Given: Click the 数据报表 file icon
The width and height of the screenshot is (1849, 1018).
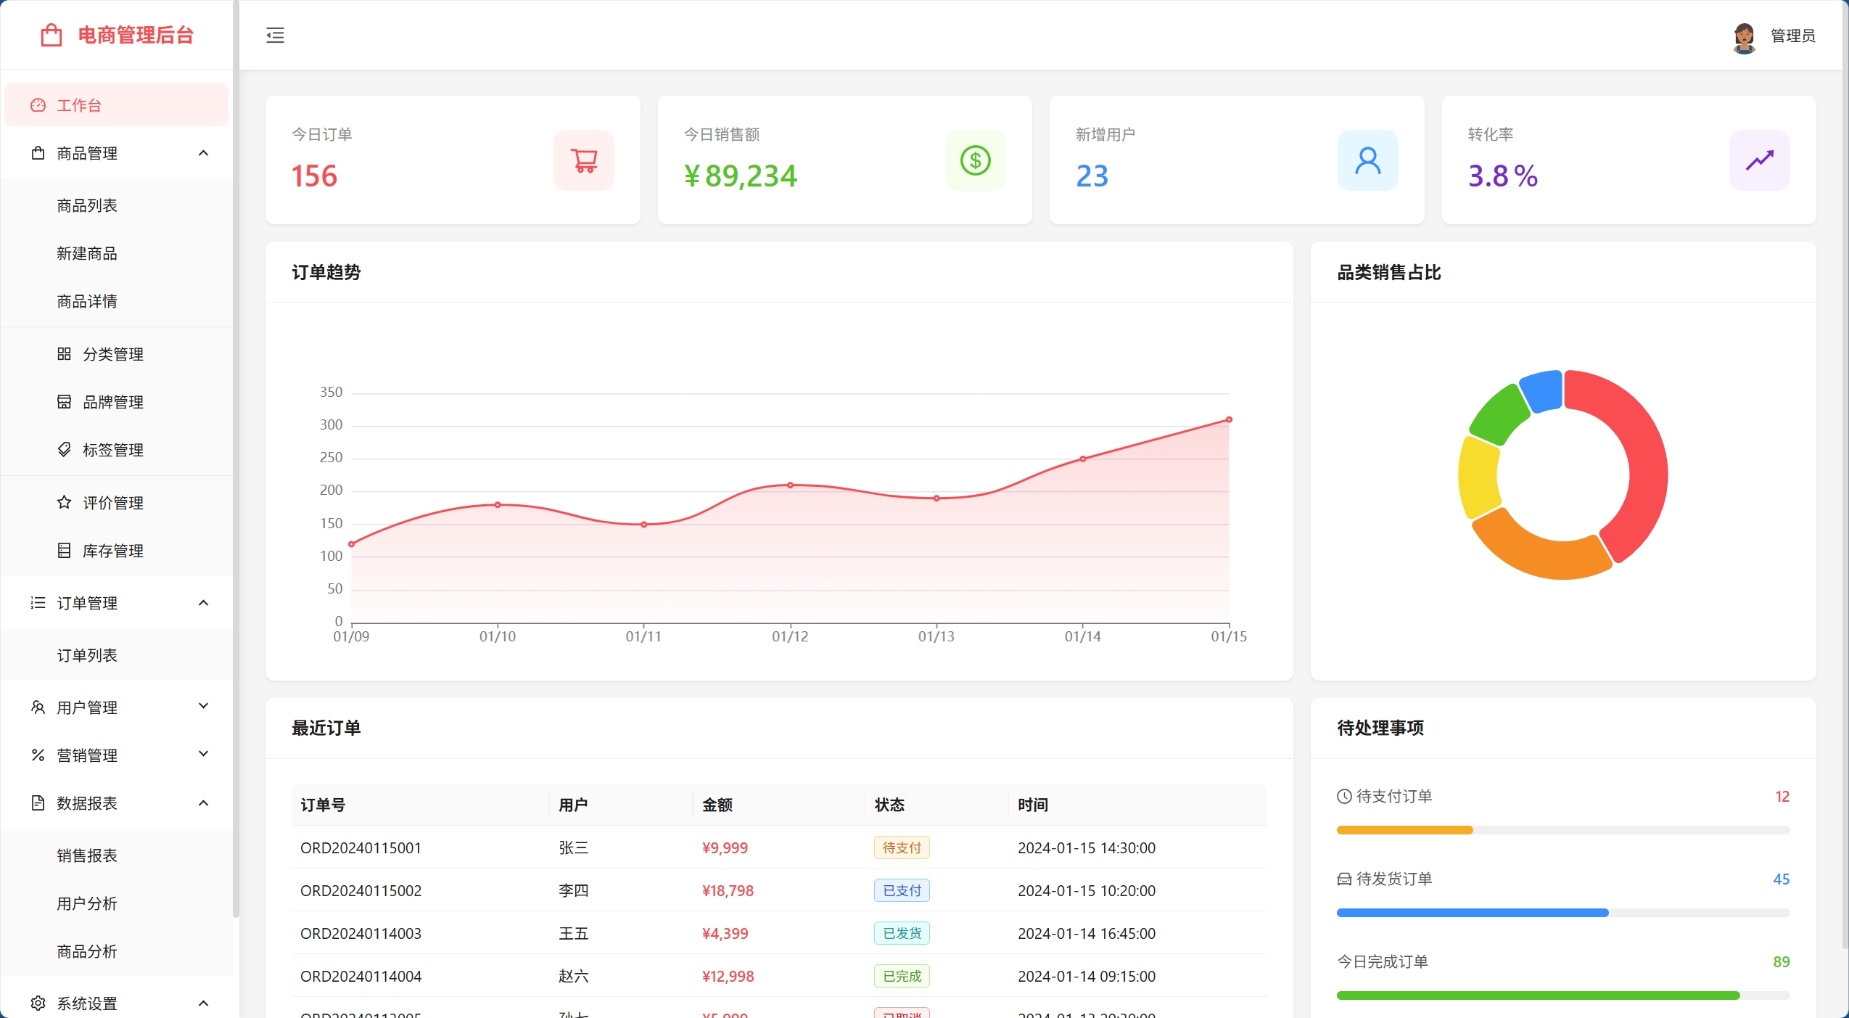Looking at the screenshot, I should [x=38, y=803].
